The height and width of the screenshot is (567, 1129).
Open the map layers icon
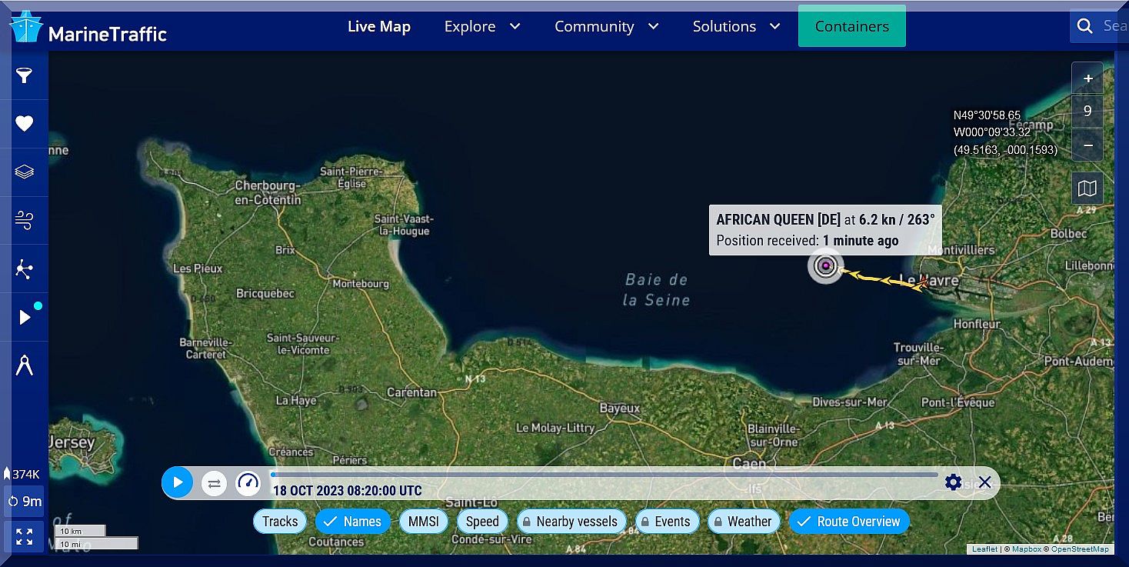pos(25,172)
